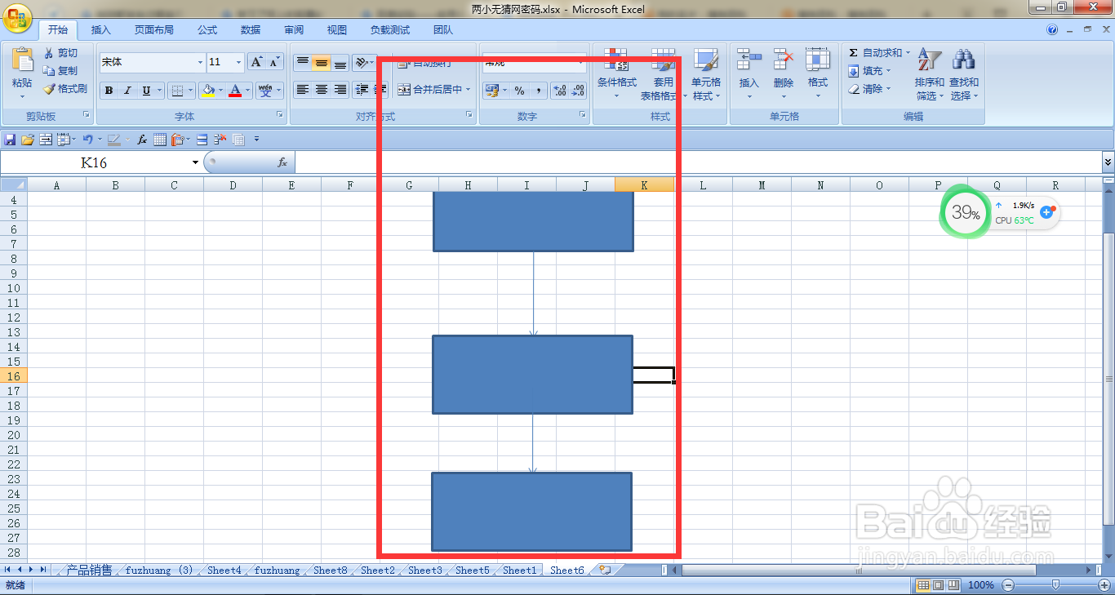Toggle top vertical alignment
The height and width of the screenshot is (595, 1115).
click(303, 62)
